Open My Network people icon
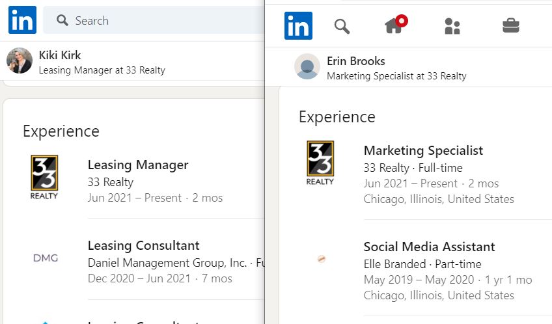Image resolution: width=552 pixels, height=324 pixels. point(452,26)
